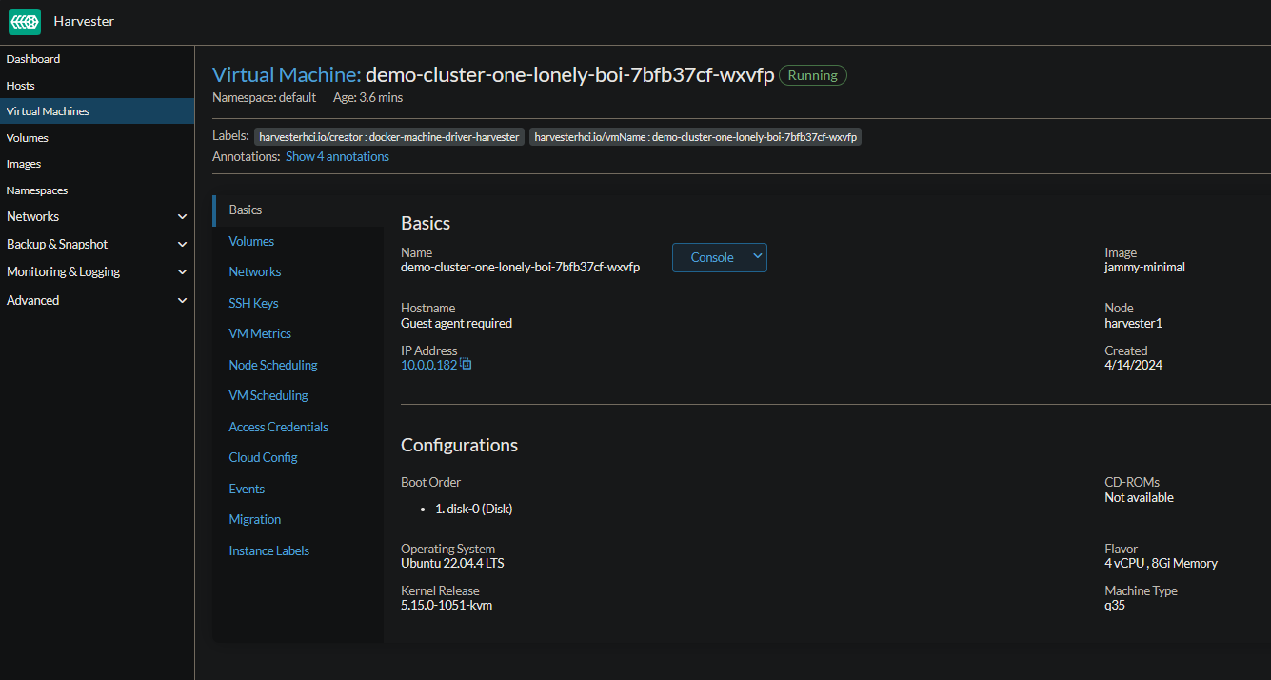
Task: Click kernel release '5.15.0-1051-kvm'
Action: tap(447, 605)
